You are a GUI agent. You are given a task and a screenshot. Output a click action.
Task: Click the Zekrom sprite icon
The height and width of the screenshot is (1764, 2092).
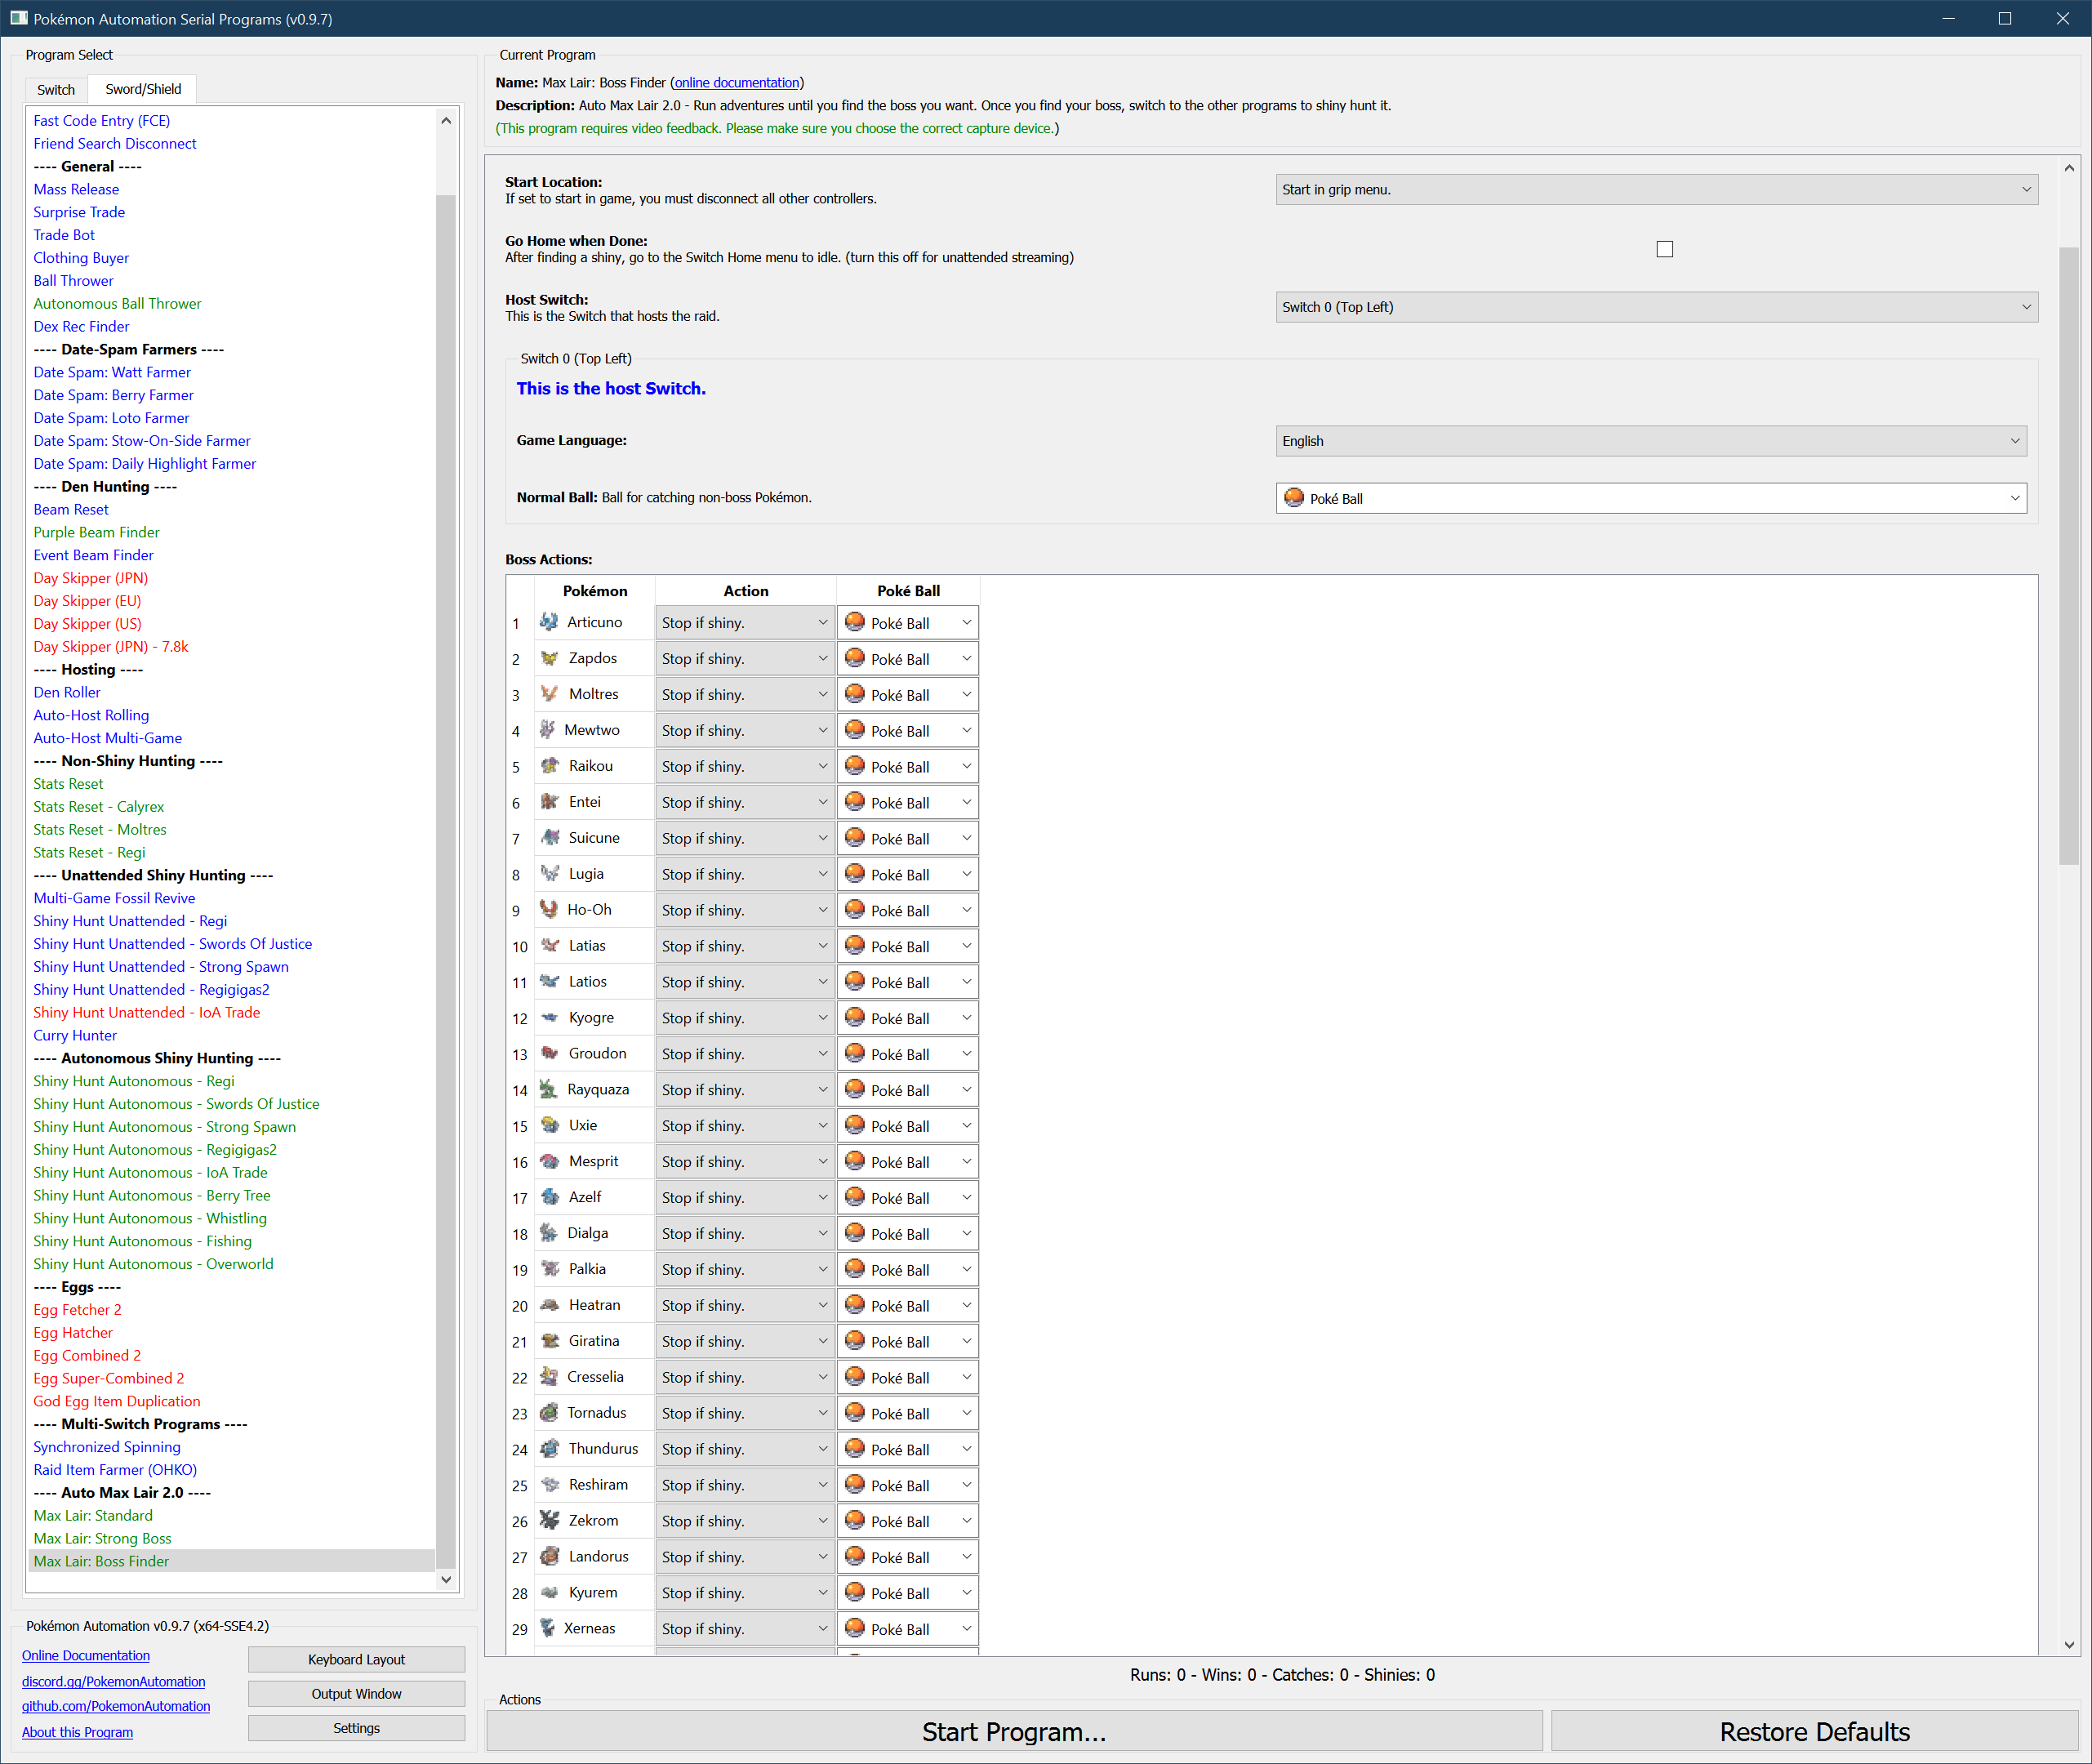[549, 1520]
